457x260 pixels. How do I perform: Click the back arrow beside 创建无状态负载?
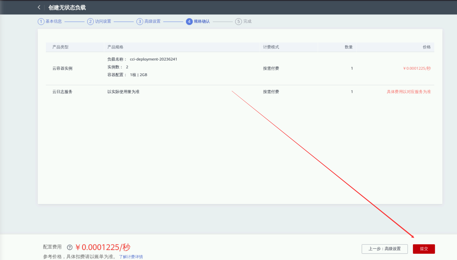(x=39, y=7)
